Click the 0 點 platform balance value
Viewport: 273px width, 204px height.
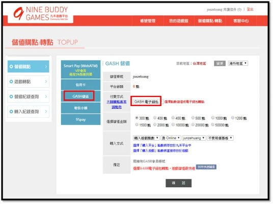pos(136,87)
